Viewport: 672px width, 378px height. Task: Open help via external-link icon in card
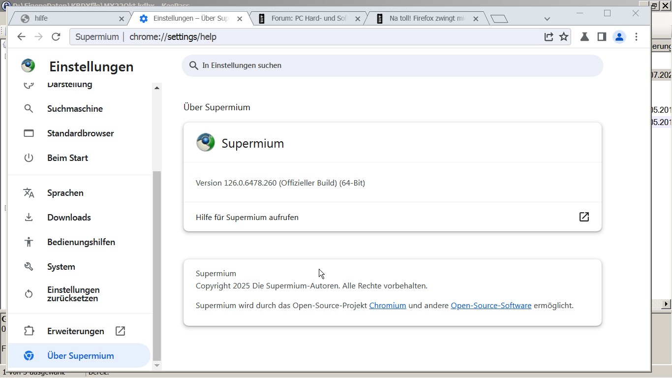click(x=584, y=217)
